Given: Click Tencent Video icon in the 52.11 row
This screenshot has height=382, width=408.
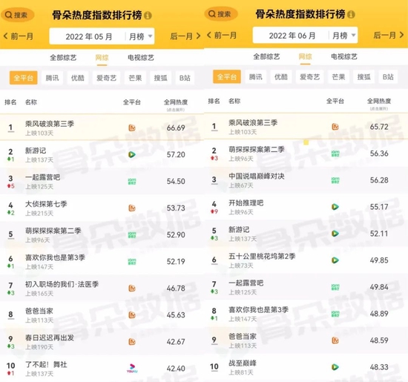Looking at the screenshot, I should click(x=335, y=234).
